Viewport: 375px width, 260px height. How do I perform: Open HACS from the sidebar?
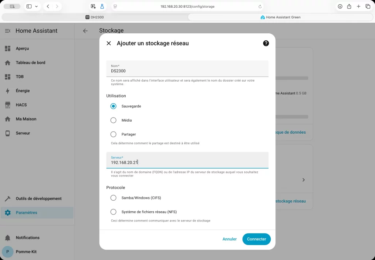coord(8,105)
